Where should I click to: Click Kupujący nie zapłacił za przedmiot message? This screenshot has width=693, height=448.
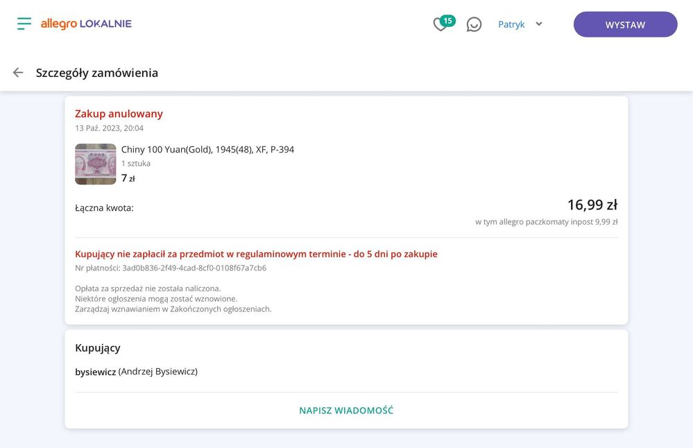(x=256, y=254)
